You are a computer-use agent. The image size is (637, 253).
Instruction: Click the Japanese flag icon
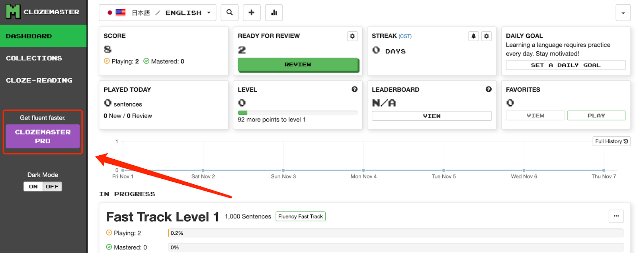[x=110, y=13]
